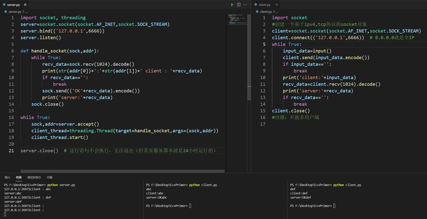Click the 'while True:' line in client.py

coord(287,44)
